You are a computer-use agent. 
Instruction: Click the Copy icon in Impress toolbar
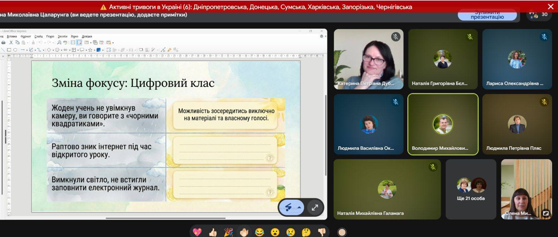tap(17, 43)
